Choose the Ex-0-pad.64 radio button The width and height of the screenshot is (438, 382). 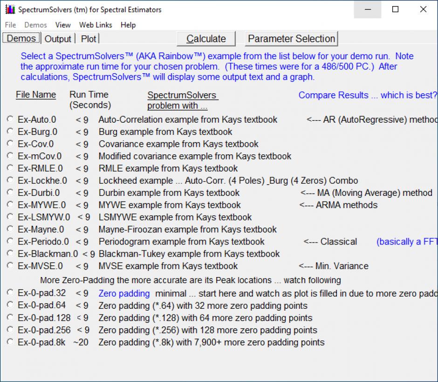pos(10,305)
